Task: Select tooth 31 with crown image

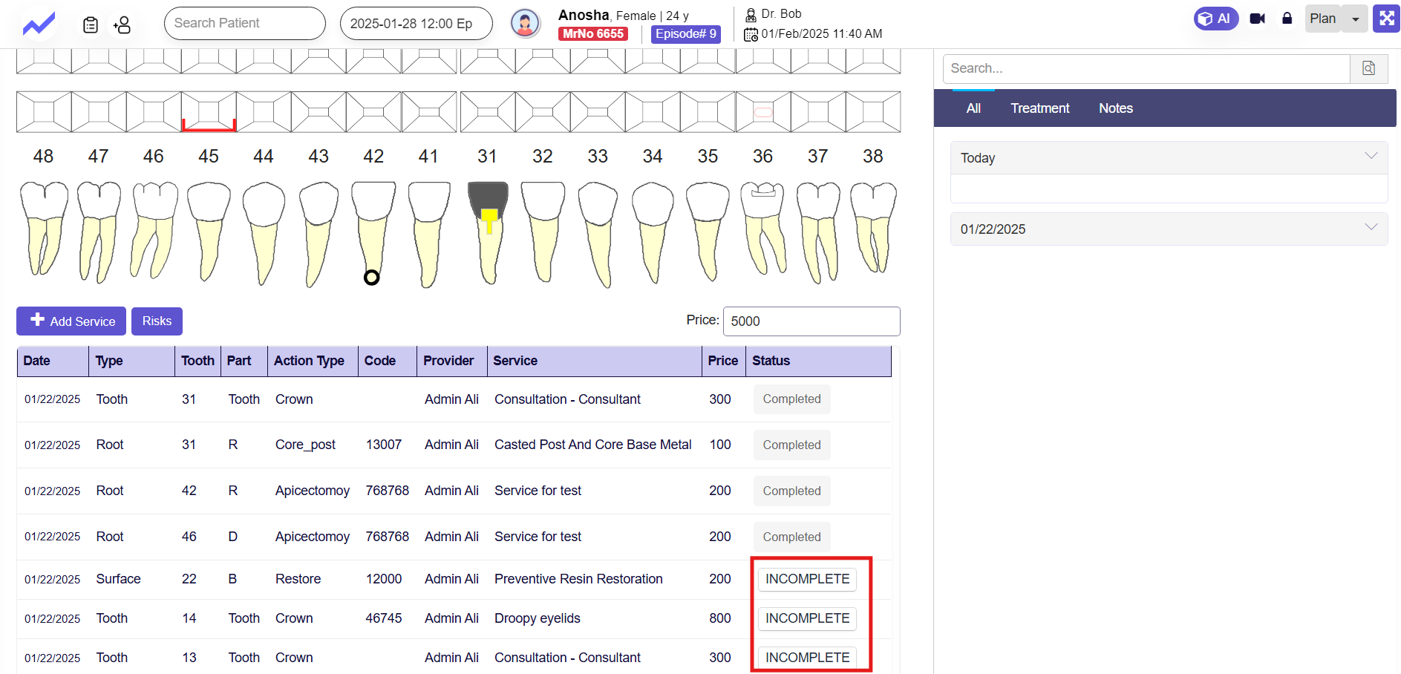Action: 488,232
